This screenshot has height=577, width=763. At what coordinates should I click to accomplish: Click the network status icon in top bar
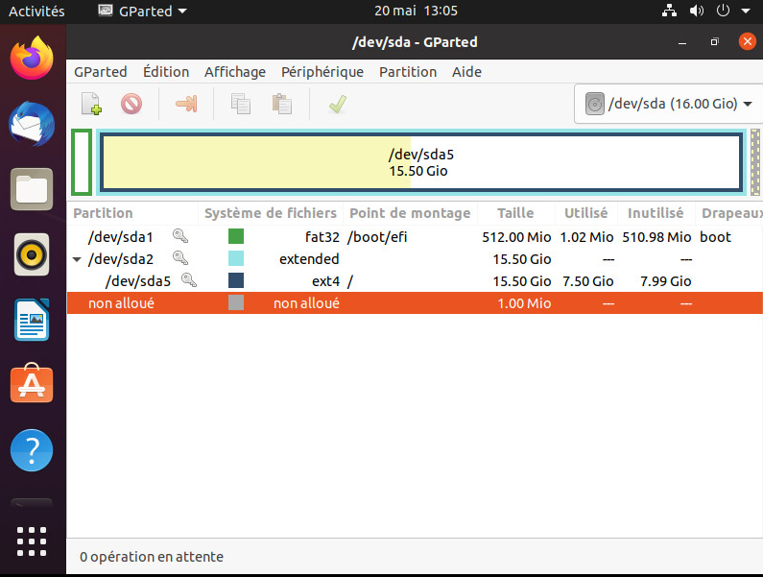[x=670, y=11]
